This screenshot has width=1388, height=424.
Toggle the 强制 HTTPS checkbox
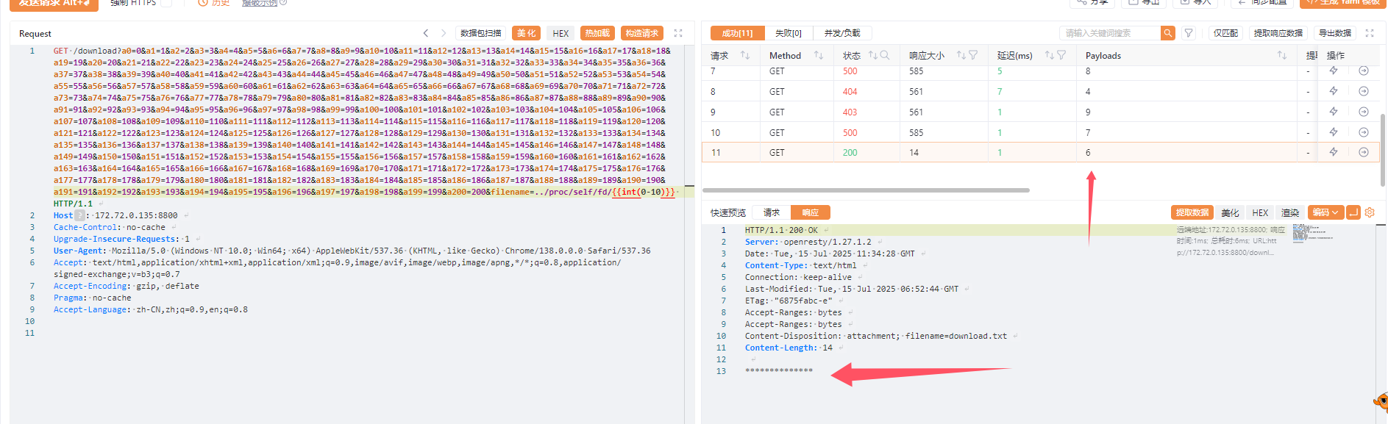(x=166, y=3)
